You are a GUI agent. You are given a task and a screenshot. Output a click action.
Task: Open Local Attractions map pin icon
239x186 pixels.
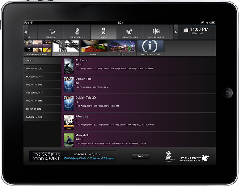coord(130,31)
